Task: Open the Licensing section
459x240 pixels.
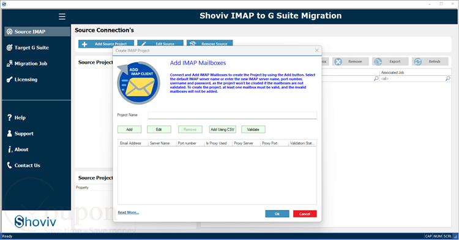Action: pyautogui.click(x=26, y=80)
